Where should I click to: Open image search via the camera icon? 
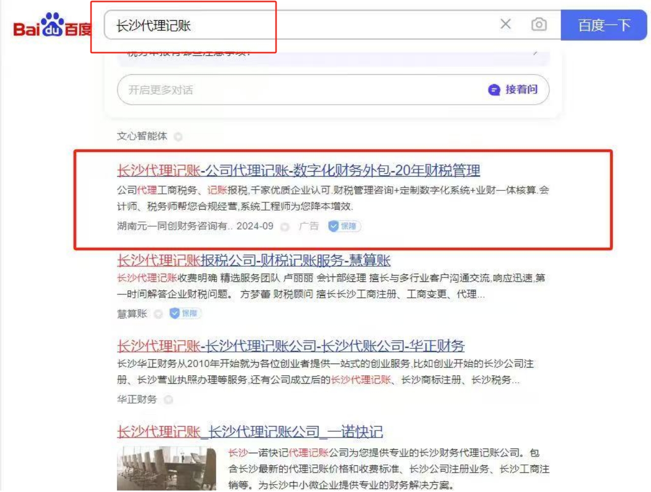coord(539,24)
